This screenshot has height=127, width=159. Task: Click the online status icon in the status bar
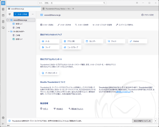click(x=8, y=125)
